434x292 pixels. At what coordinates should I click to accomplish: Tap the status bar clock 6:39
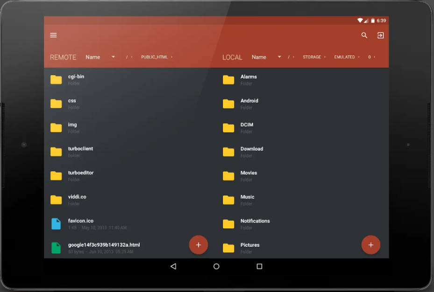(x=381, y=21)
